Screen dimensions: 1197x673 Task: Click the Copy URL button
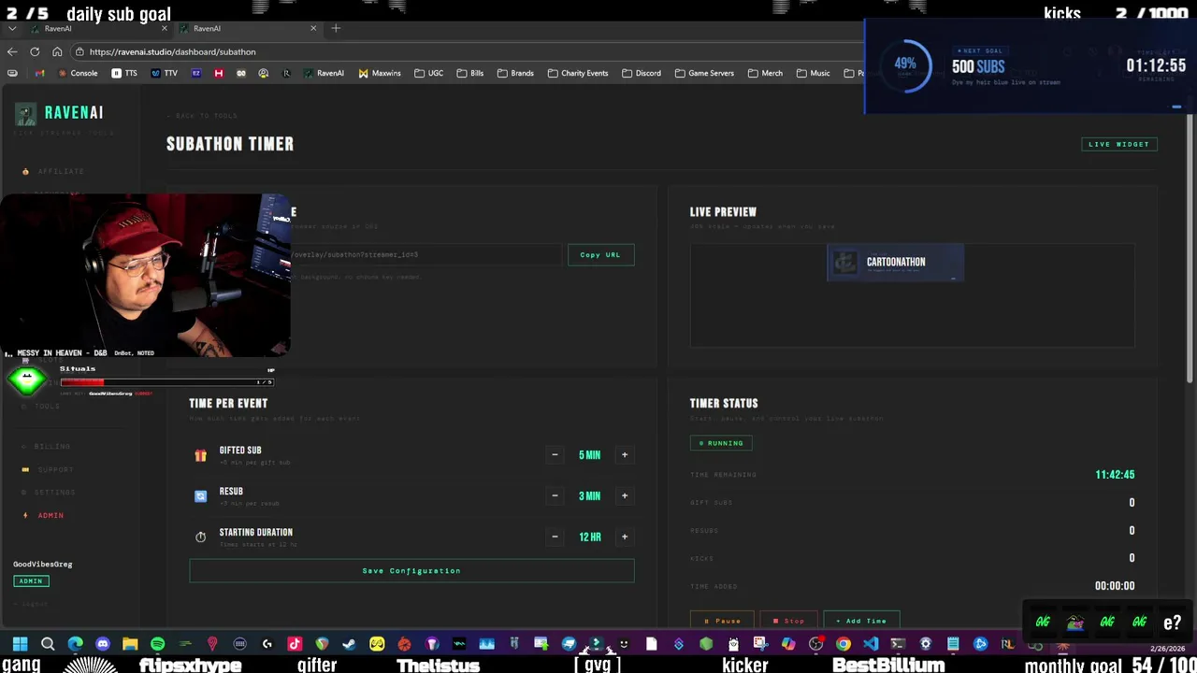coord(600,254)
